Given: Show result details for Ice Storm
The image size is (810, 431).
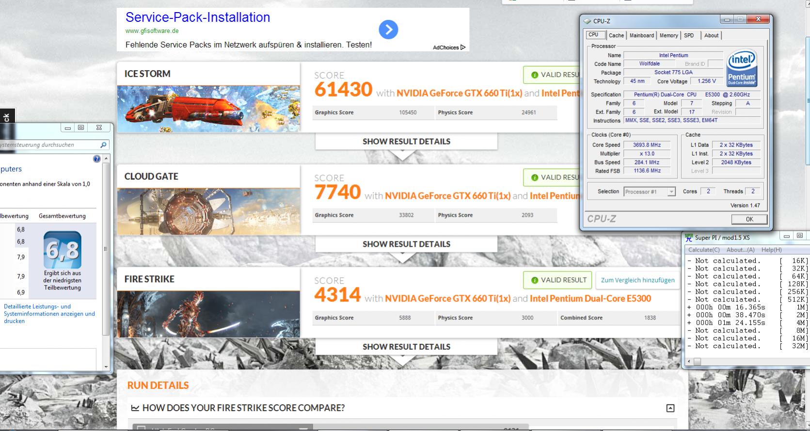Looking at the screenshot, I should (x=406, y=142).
